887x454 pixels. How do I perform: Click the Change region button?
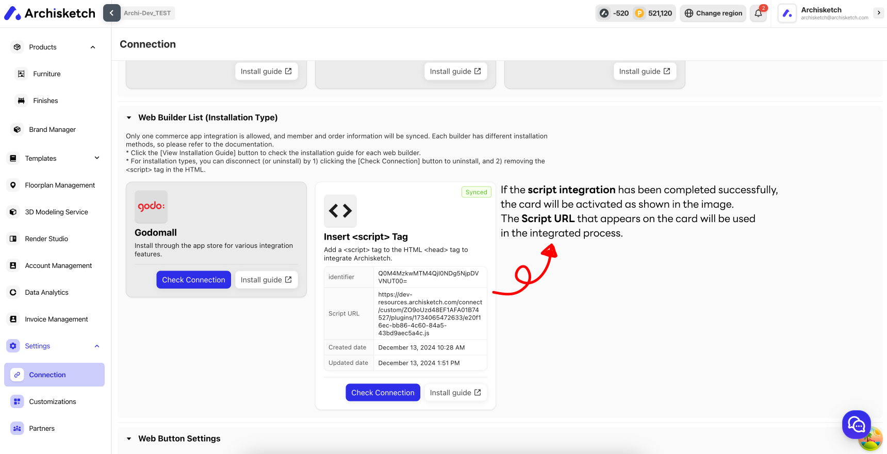click(713, 13)
